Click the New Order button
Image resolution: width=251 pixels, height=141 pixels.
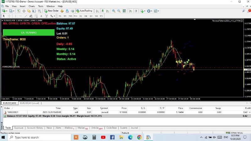[x=51, y=11]
